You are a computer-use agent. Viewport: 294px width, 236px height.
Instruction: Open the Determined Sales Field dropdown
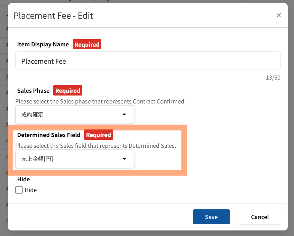tap(75, 159)
